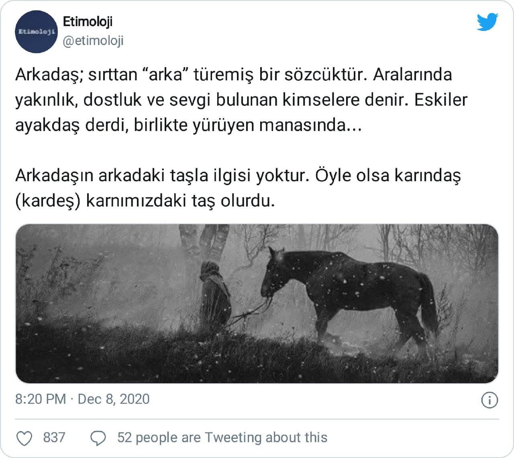Open "52 people are Tweeting about this"

(222, 438)
